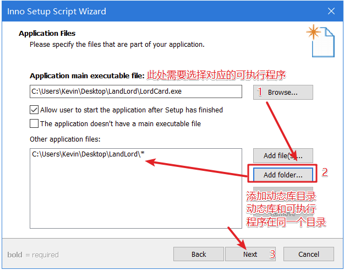
Task: Click the Add file(s)... button
Action: (x=283, y=155)
